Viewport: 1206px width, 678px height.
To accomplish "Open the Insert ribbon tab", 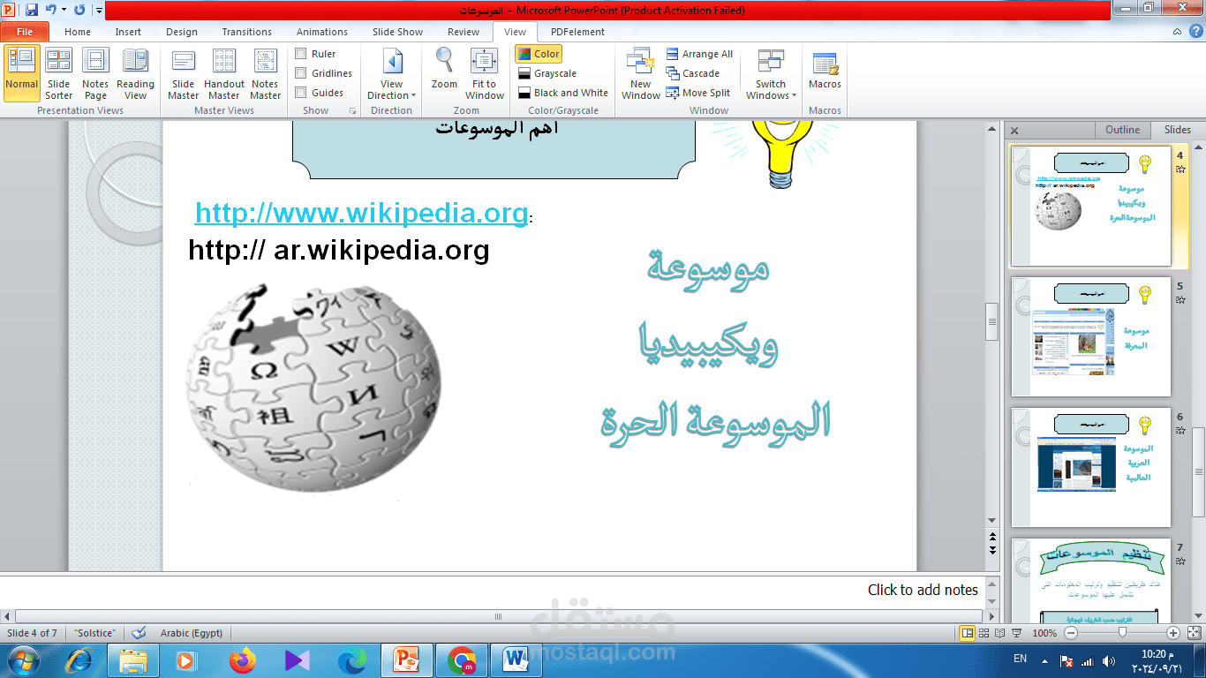I will pos(128,32).
